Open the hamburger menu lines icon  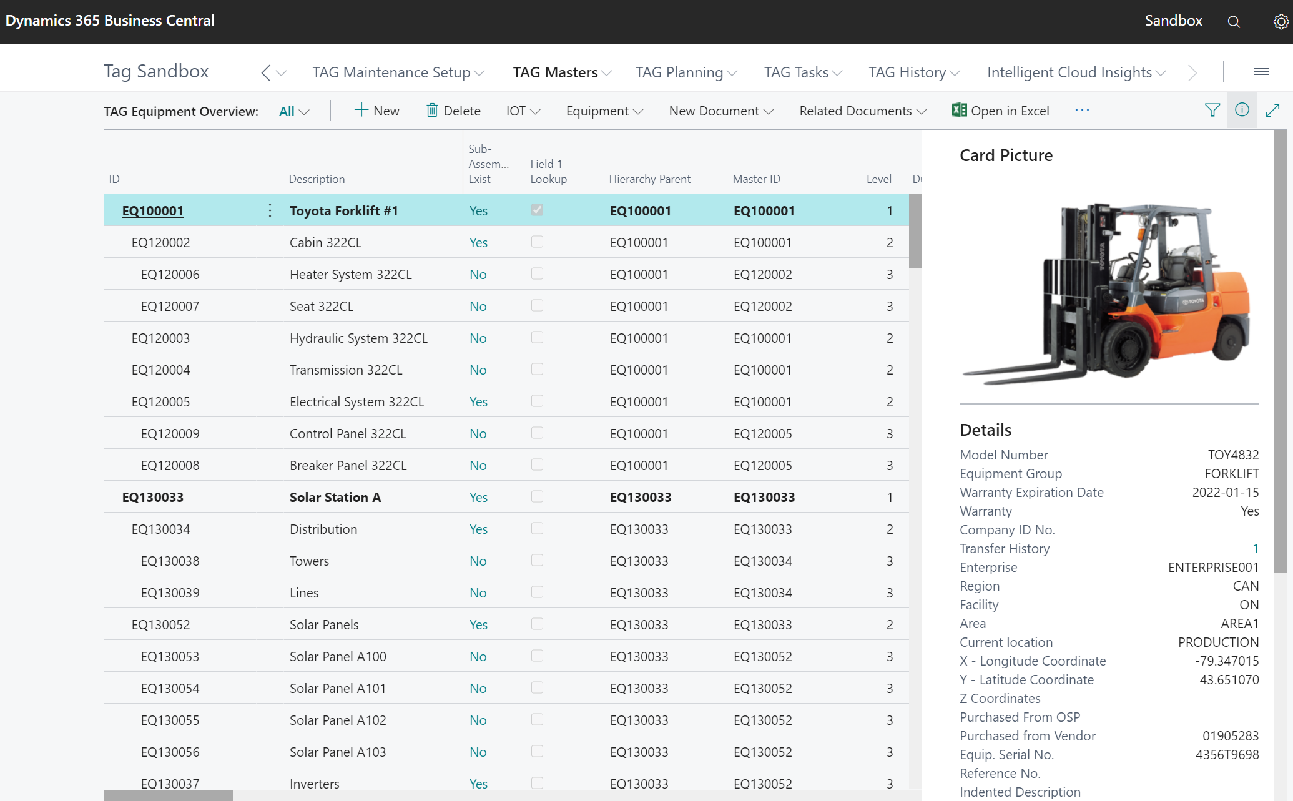pos(1261,72)
